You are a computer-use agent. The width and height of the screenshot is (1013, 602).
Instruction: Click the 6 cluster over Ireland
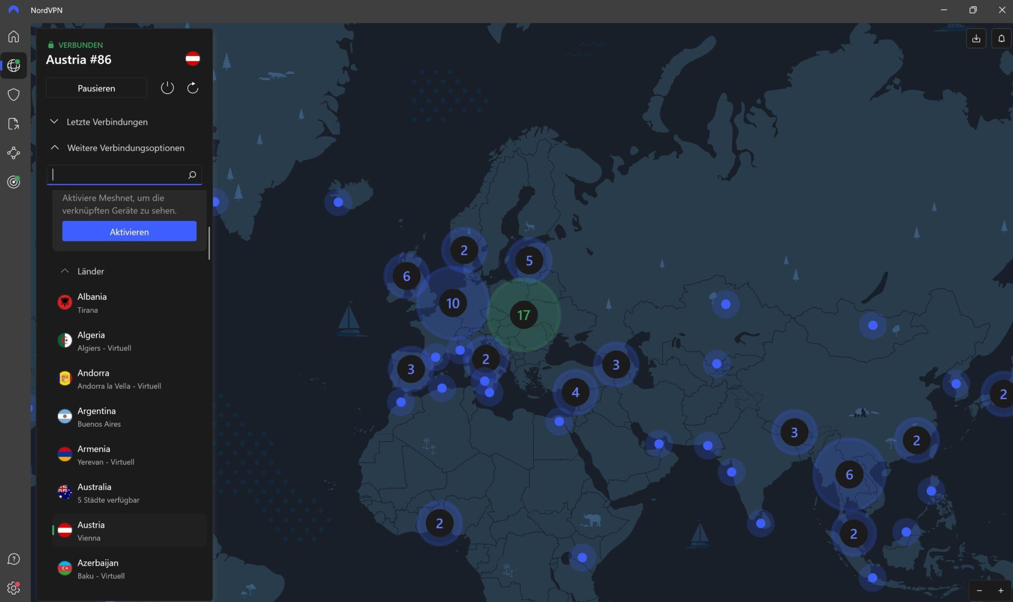(406, 276)
